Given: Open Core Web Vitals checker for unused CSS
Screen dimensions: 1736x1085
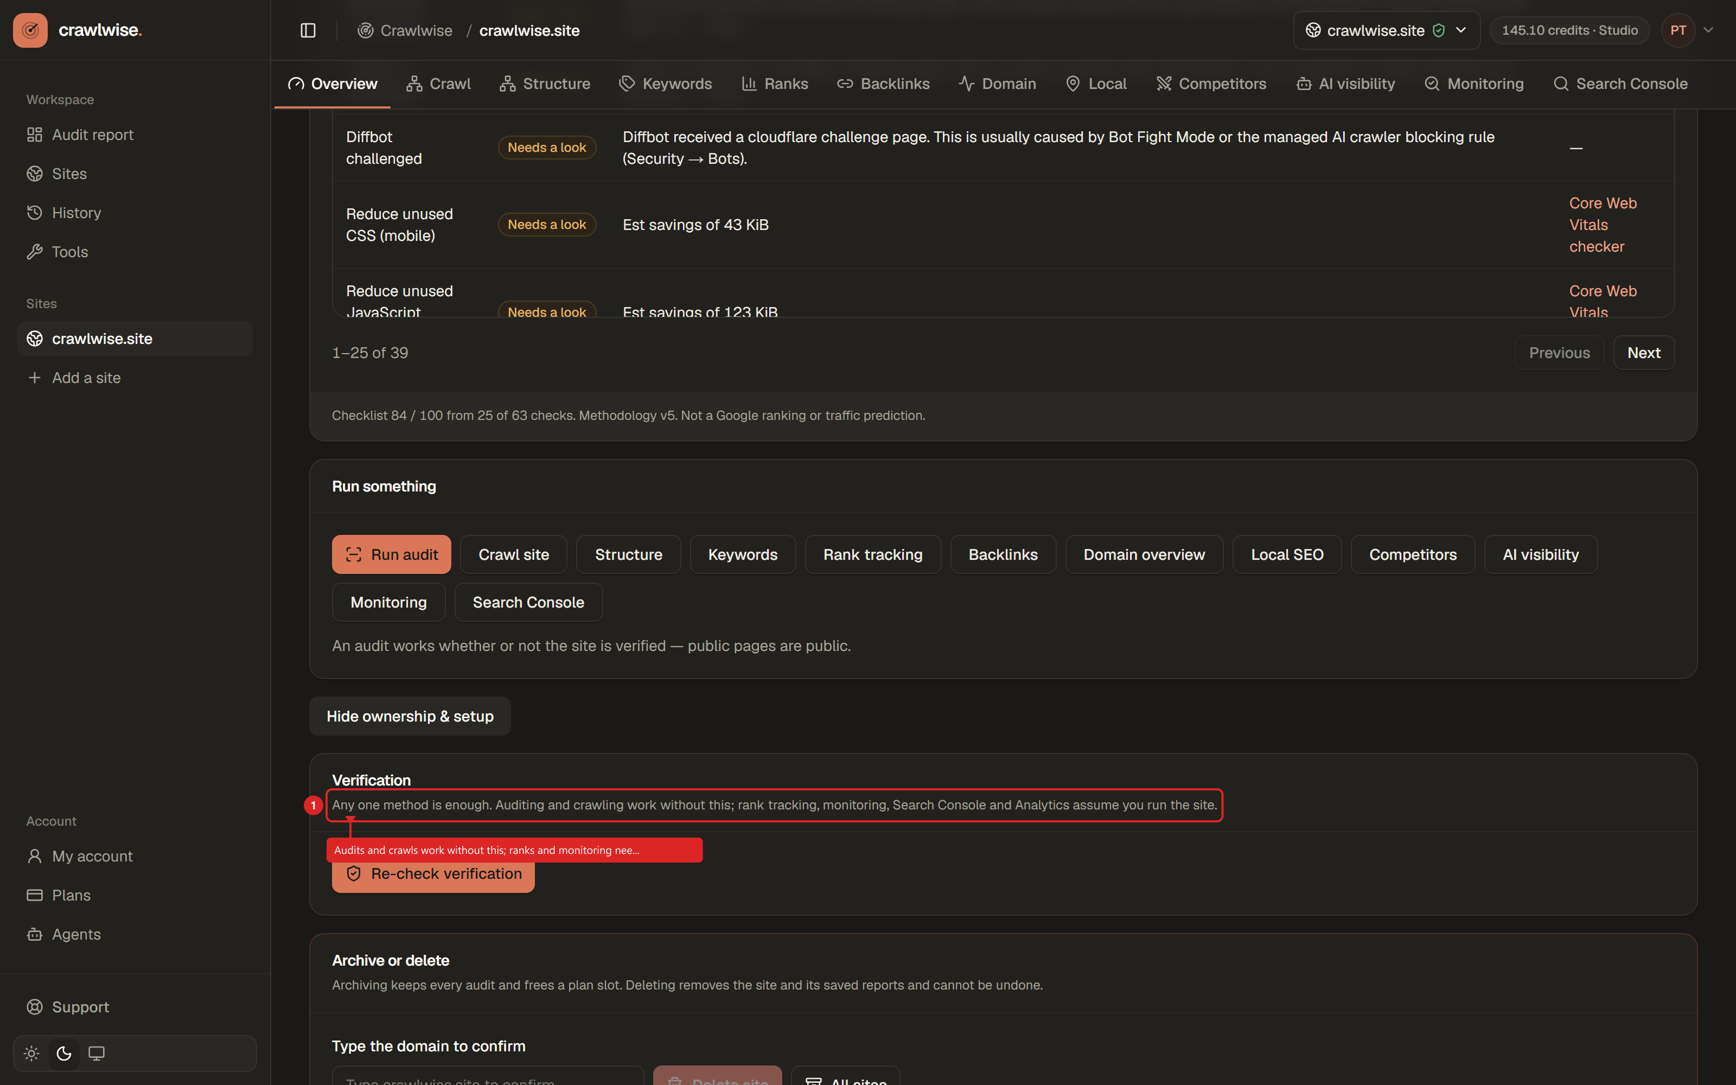Looking at the screenshot, I should pyautogui.click(x=1603, y=225).
